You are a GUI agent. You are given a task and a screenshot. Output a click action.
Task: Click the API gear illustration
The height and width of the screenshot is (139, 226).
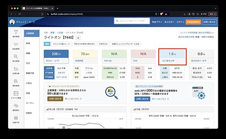[199, 93]
